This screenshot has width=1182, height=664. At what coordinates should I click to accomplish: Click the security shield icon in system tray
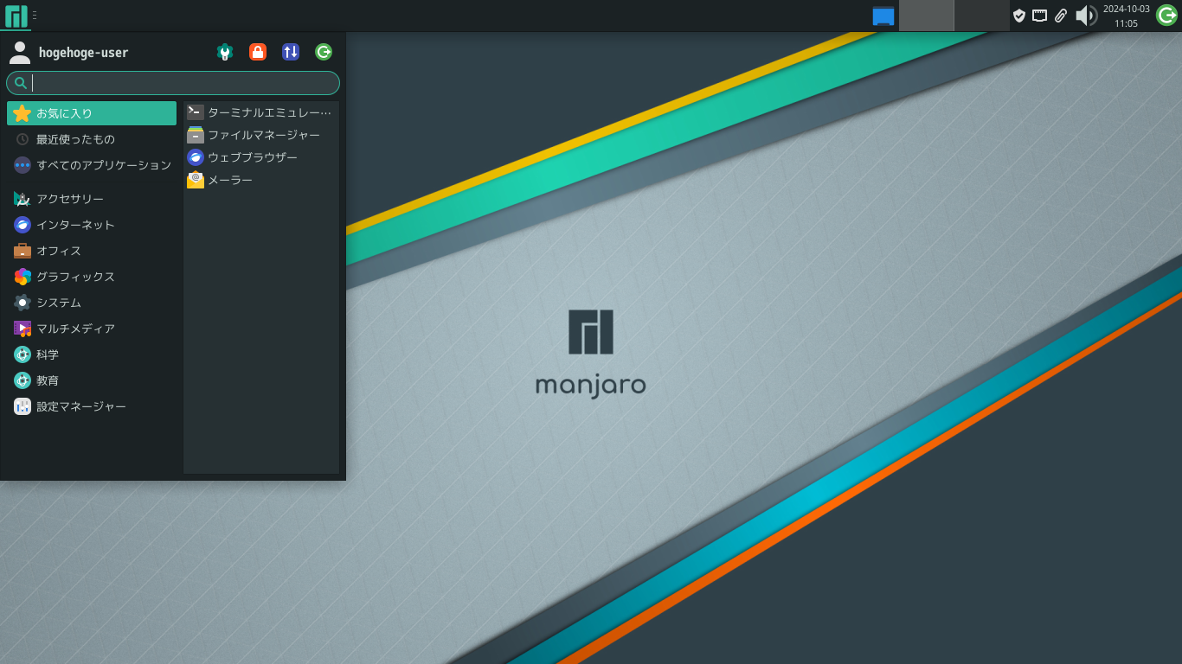coord(1020,16)
